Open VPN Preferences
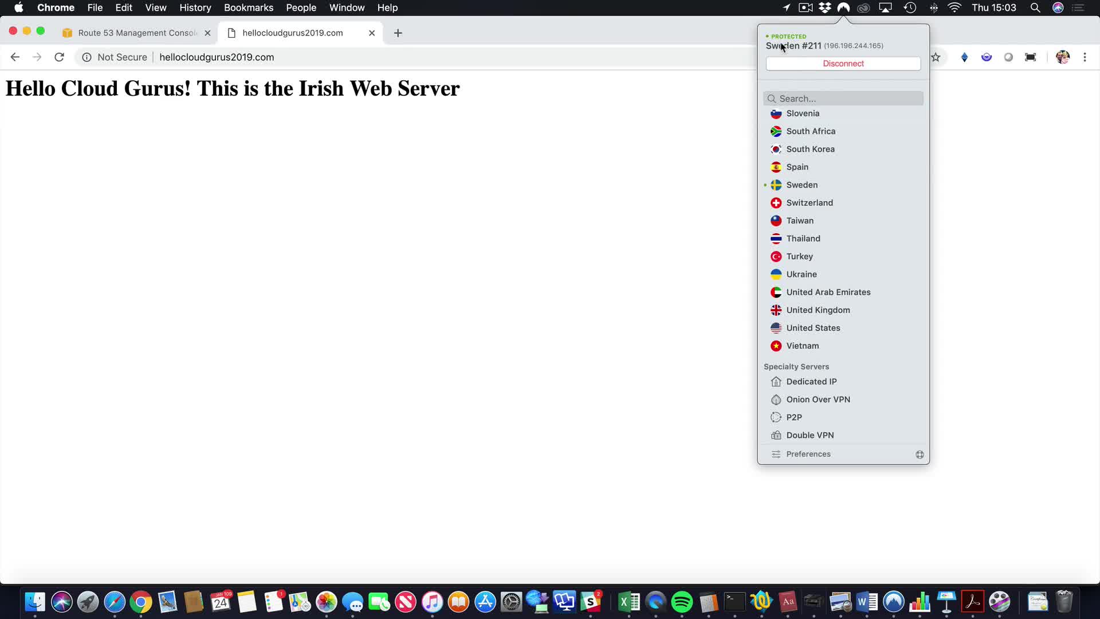The width and height of the screenshot is (1100, 619). coord(808,454)
